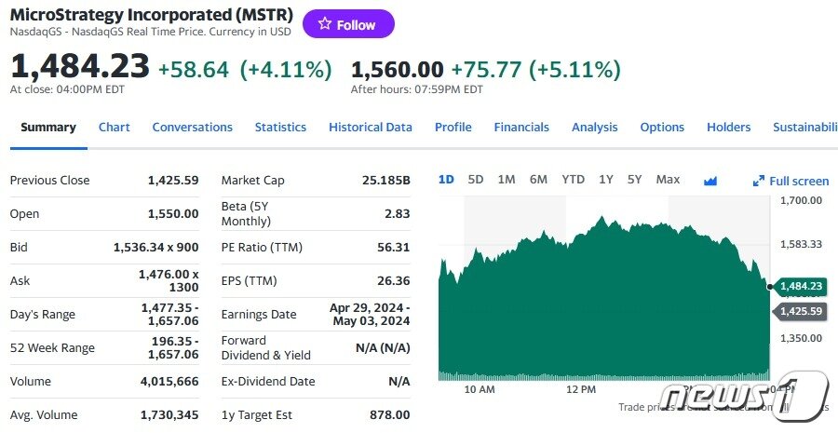
Task: Switch to the Options tab
Action: pos(662,128)
